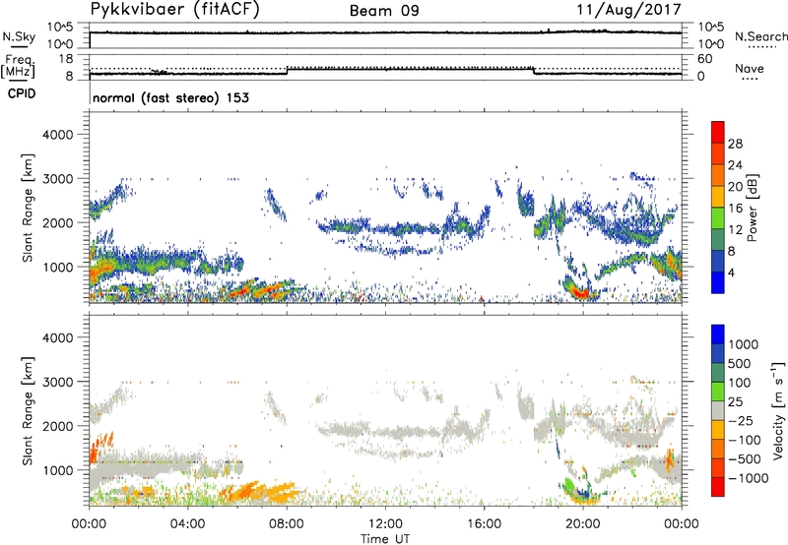Image resolution: width=788 pixels, height=545 pixels.
Task: Click the Pykkvibaer (fitACF) plot title
Action: coord(174,9)
